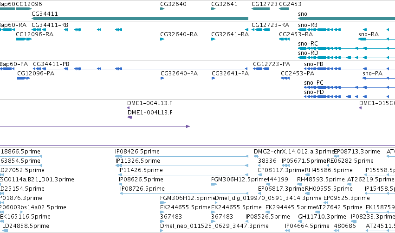Select the IP11426.5prime EST label
This screenshot has width=395, height=233.
pyautogui.click(x=141, y=170)
